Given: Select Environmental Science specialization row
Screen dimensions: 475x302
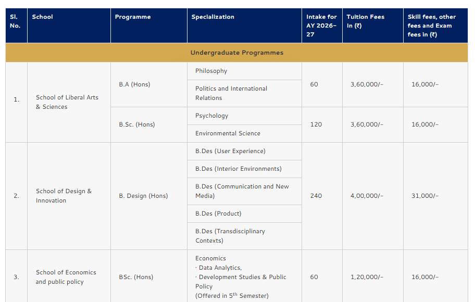Looking at the screenshot, I should [228, 133].
